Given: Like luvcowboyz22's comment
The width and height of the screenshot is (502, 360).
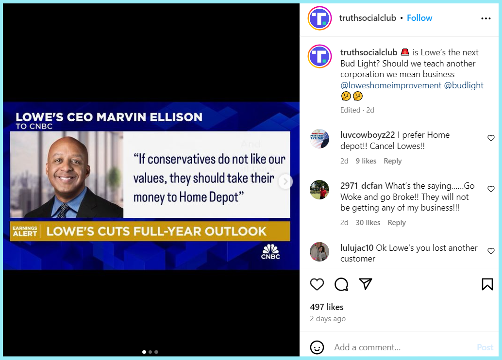Looking at the screenshot, I should (x=491, y=138).
